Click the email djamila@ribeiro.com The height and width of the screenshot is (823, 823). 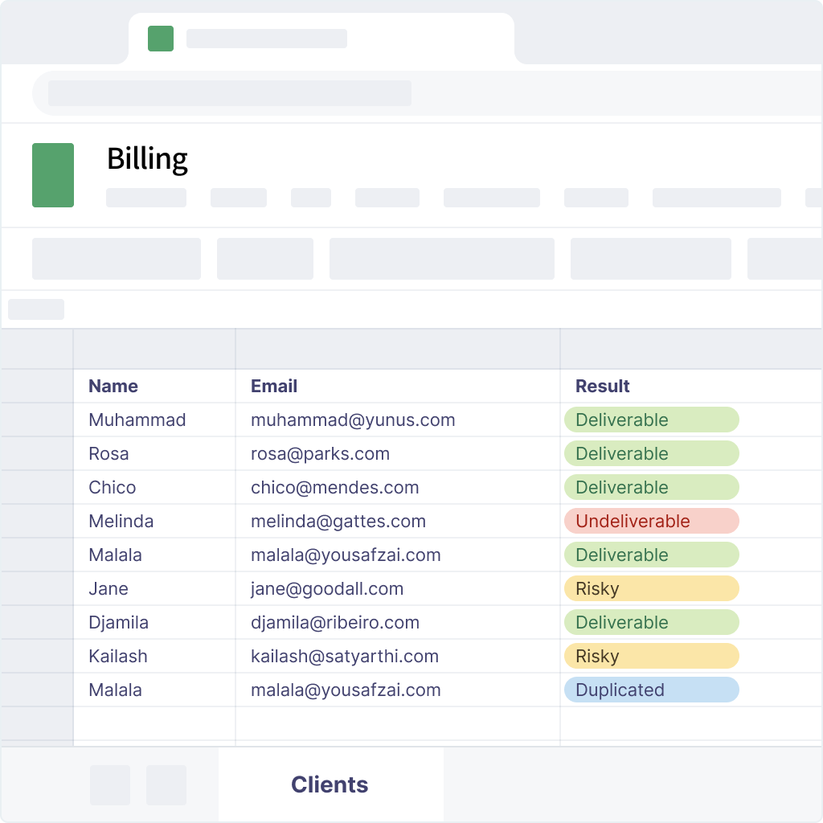tap(335, 623)
